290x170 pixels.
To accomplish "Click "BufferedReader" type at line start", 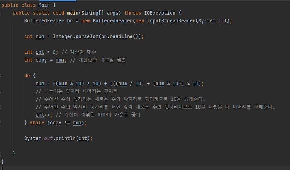I will point(44,21).
